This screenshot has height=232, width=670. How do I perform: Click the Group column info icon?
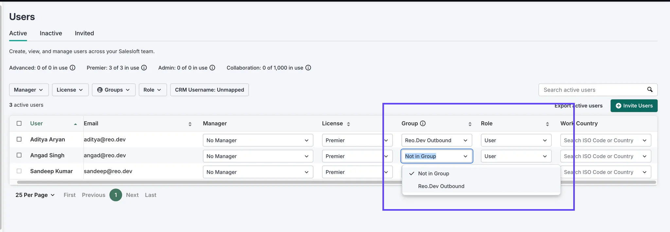[x=423, y=123]
